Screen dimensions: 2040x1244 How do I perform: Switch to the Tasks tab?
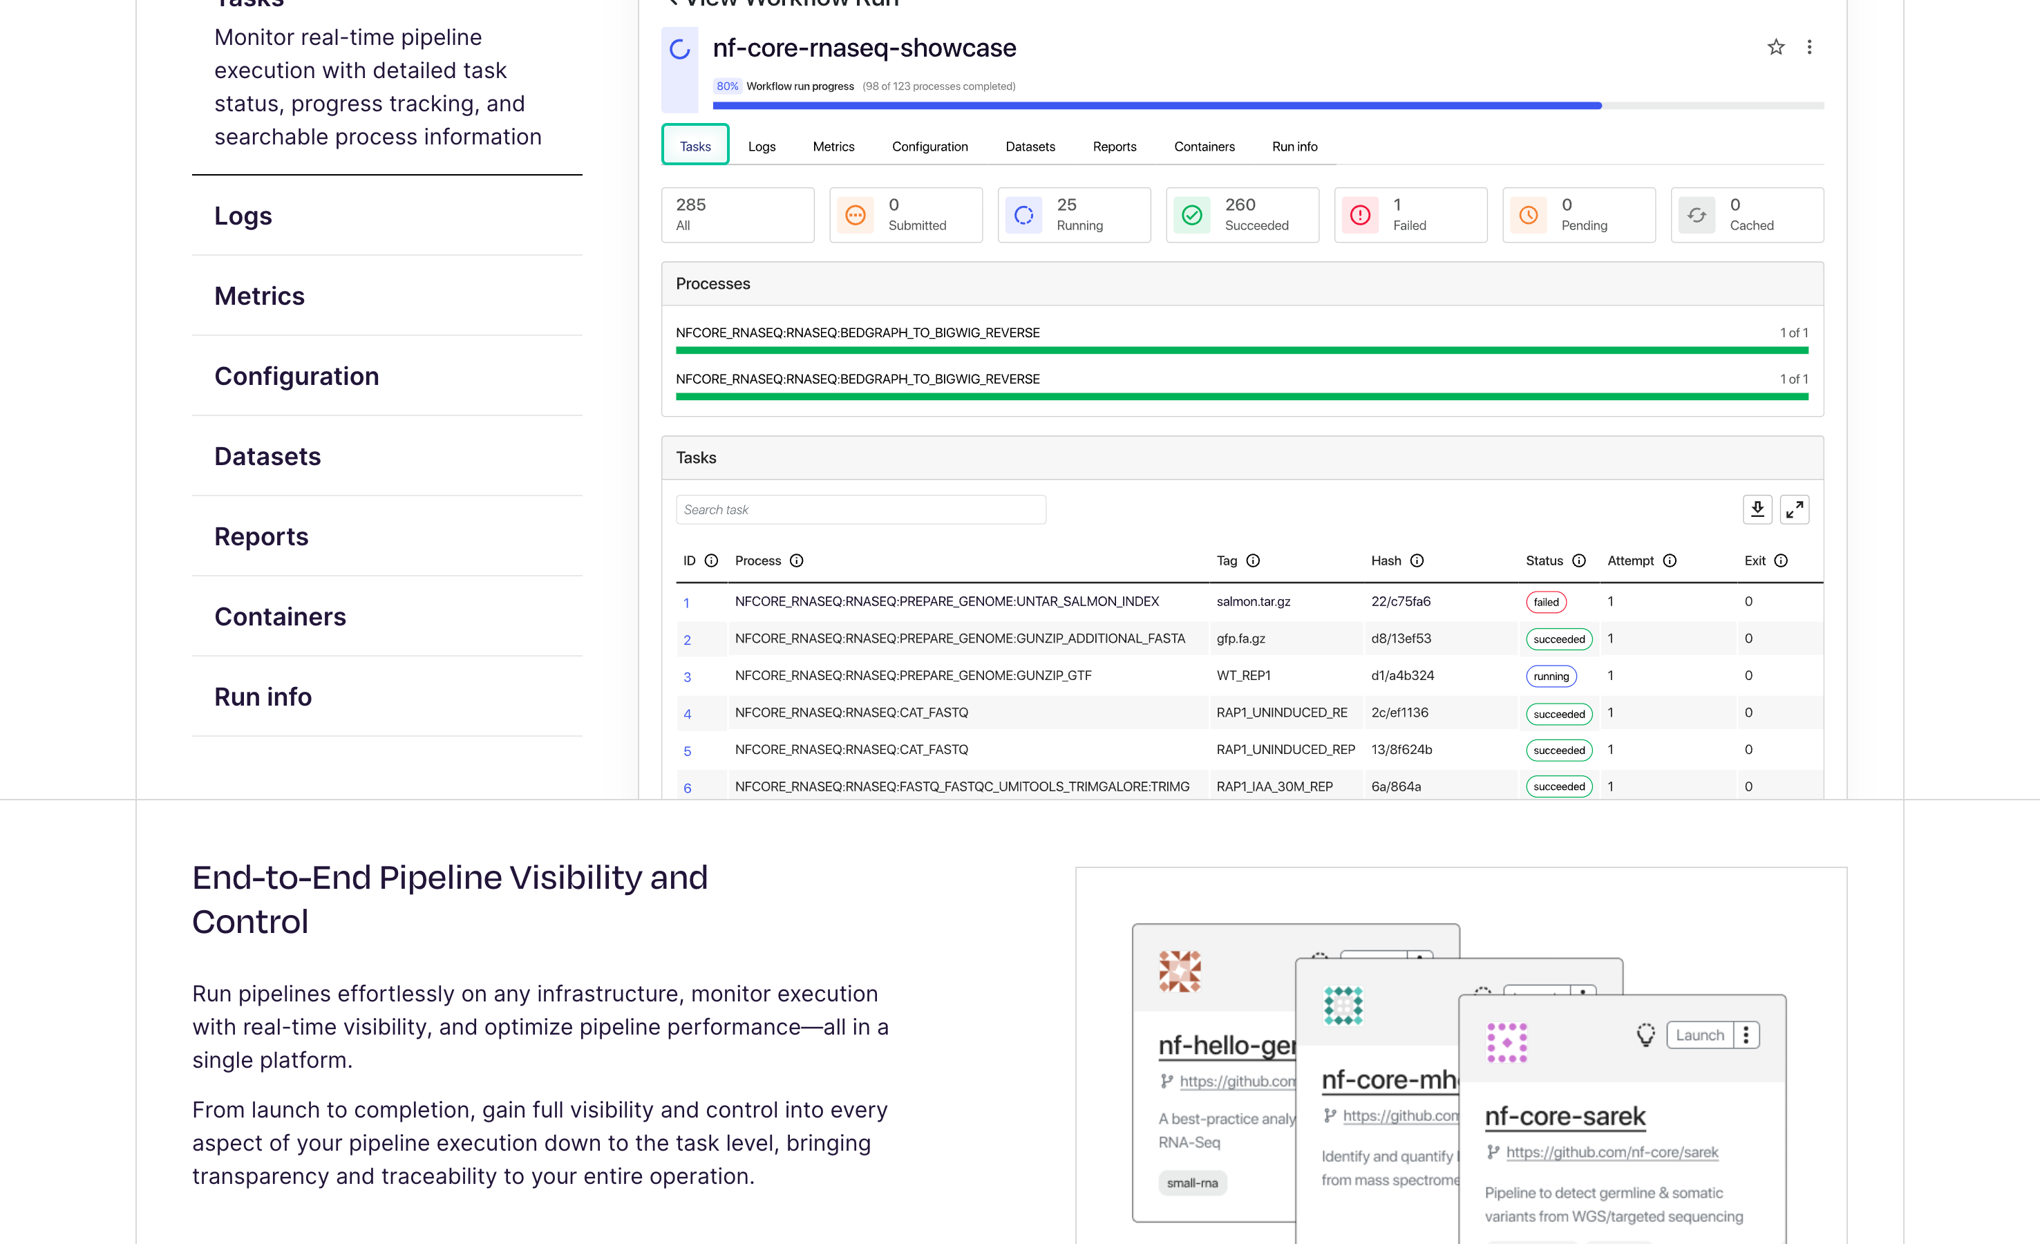click(x=695, y=147)
